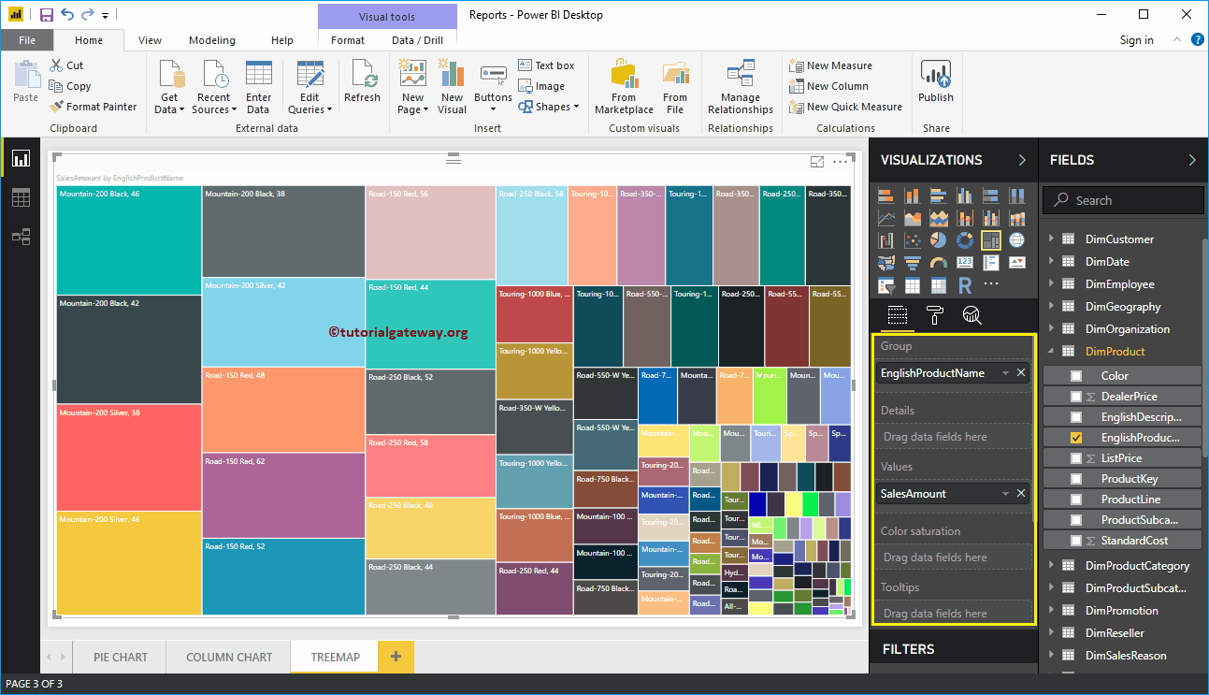This screenshot has height=695, width=1209.
Task: Click the Format Painter button
Action: coord(93,107)
